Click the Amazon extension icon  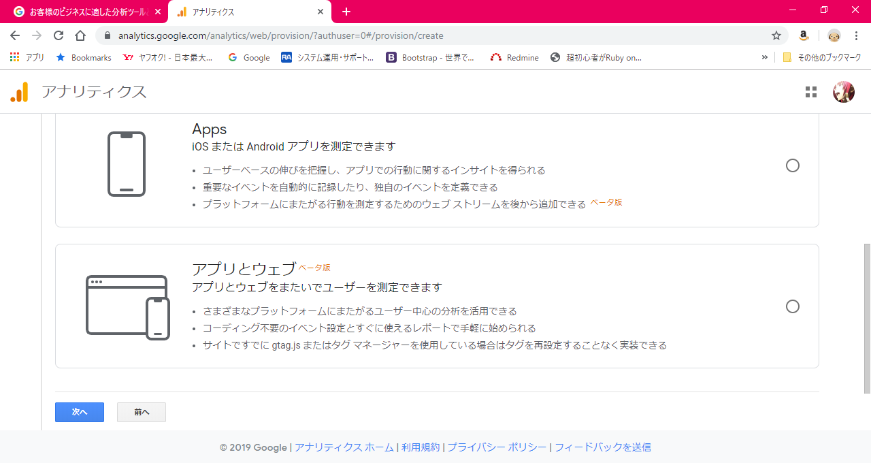(804, 35)
